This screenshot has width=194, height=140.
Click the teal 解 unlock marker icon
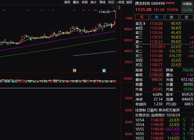click(104, 71)
